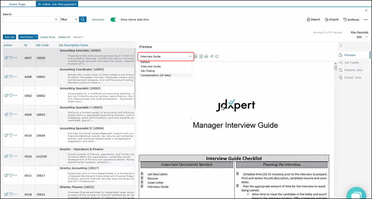
Task: Click the refresh icon in Preview toolbar
Action: pyautogui.click(x=217, y=56)
